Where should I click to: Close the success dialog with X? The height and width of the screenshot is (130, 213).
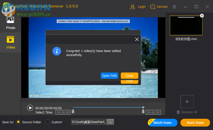tap(137, 39)
